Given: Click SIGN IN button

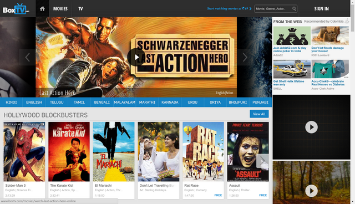Looking at the screenshot, I should click(321, 9).
